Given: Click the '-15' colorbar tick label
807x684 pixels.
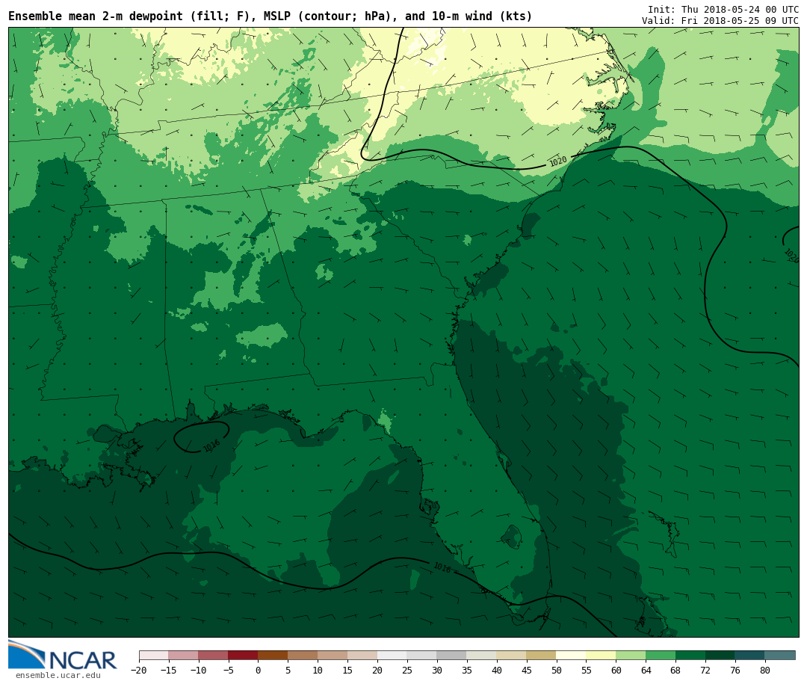Looking at the screenshot, I should (169, 670).
